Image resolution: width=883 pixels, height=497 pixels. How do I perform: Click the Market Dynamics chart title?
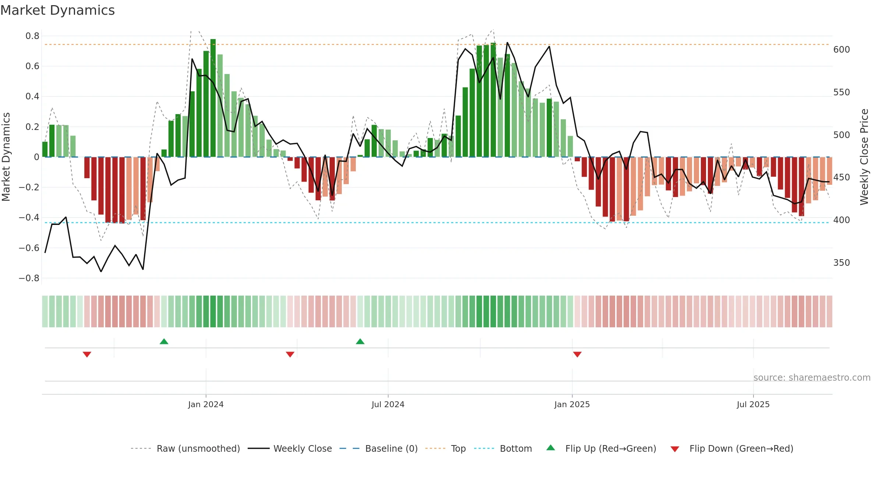click(57, 10)
